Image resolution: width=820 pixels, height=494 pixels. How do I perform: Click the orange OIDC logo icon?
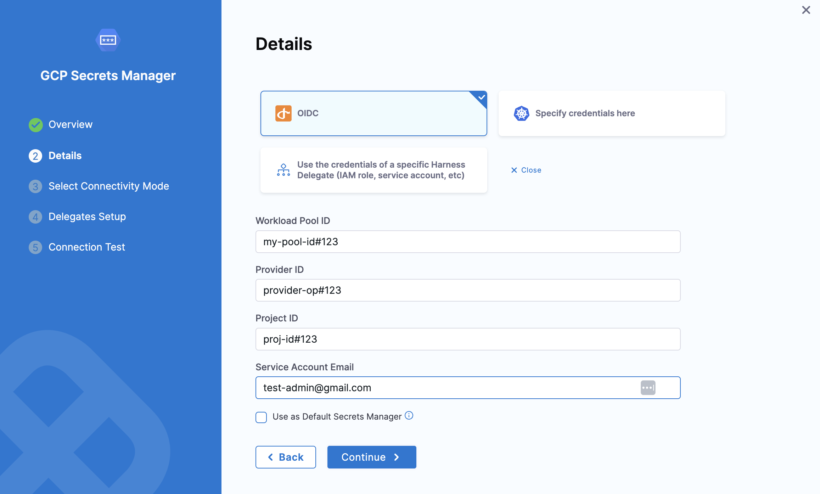click(283, 113)
